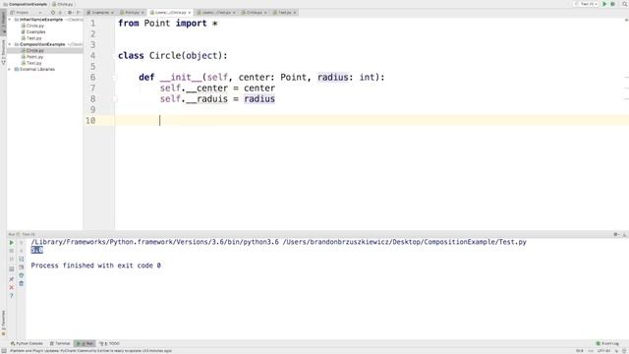The image size is (629, 354).
Task: Expand External Libraries node
Action: coord(10,69)
